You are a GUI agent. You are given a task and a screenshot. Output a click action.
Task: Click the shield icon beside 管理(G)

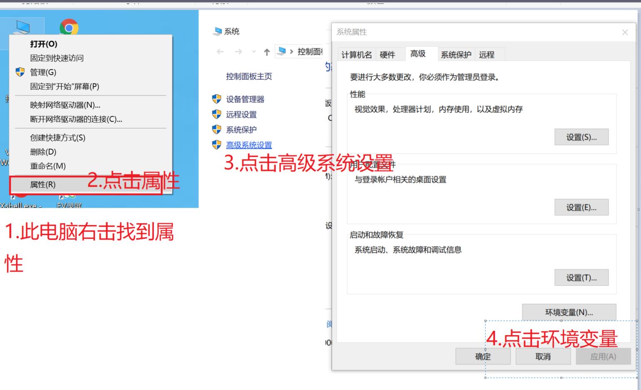pos(20,72)
